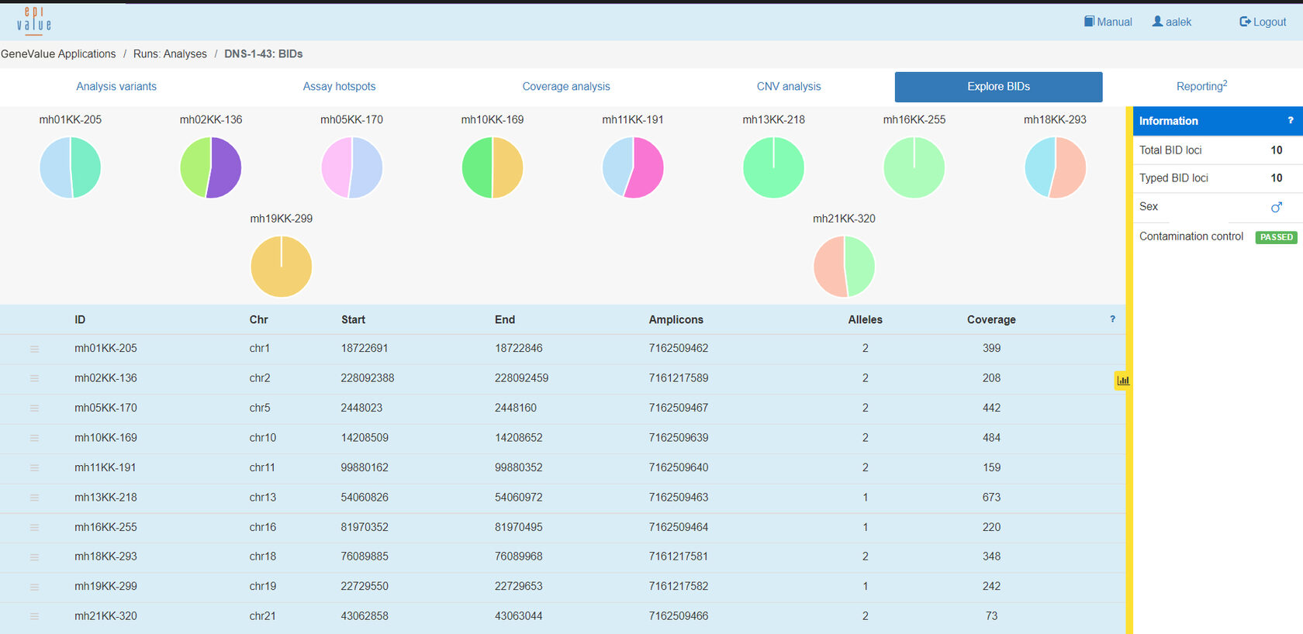Click the Information panel help question mark
Viewport: 1303px width, 634px height.
[1290, 121]
